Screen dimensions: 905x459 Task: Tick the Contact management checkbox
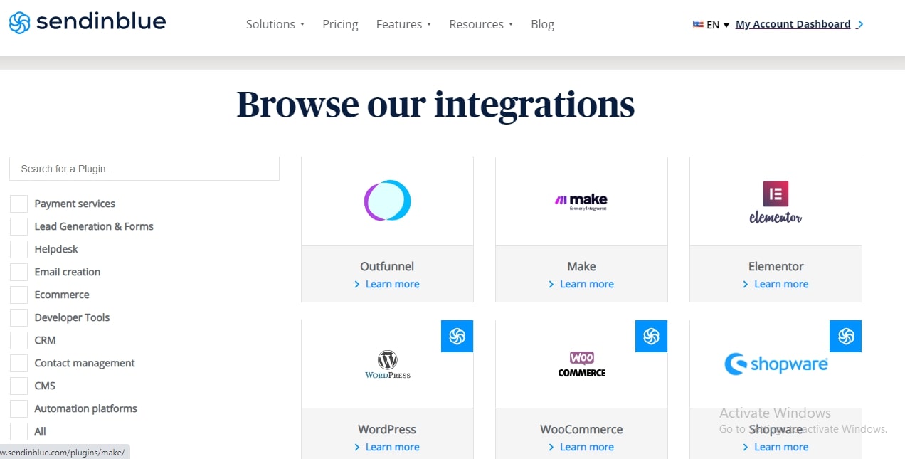point(18,363)
